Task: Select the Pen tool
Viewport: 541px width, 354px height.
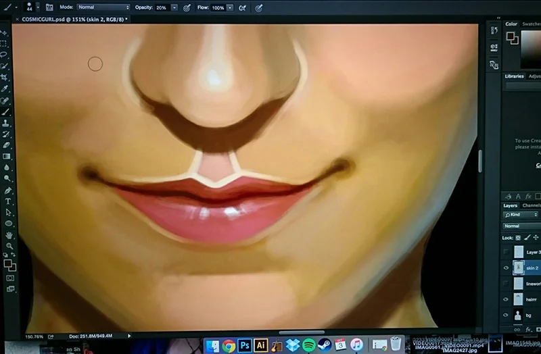Action: (7, 191)
